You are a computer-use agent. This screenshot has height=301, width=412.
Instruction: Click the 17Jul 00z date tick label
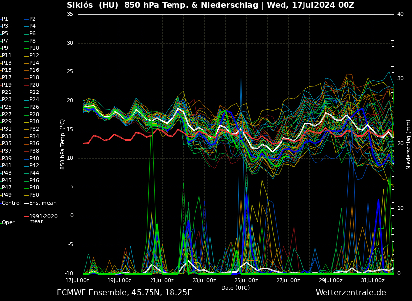(x=78, y=280)
